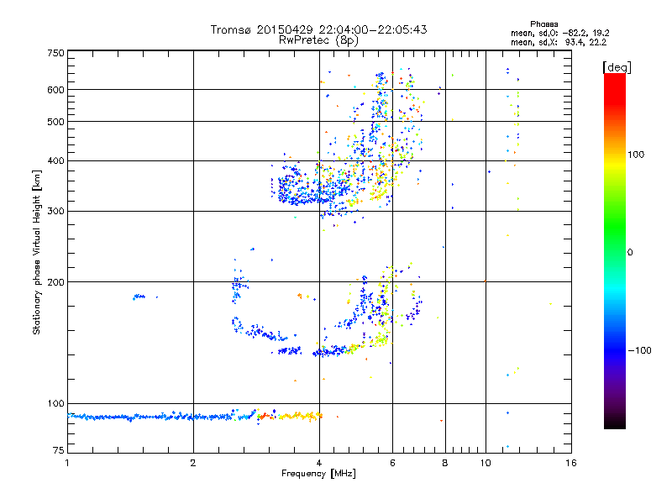Click the isolated blue cluster near 1.5 MHz
Screen dimensions: 672x504
[139, 297]
